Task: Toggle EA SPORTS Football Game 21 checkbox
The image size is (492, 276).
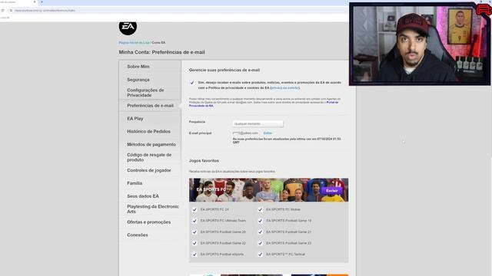Action: 260,232
